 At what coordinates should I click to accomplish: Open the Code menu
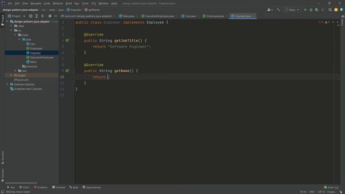47,3
